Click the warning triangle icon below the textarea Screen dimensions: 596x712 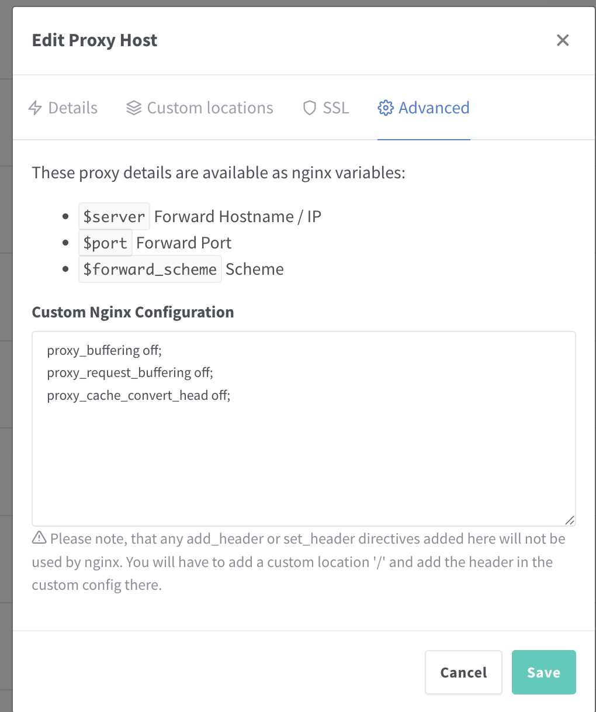[39, 538]
